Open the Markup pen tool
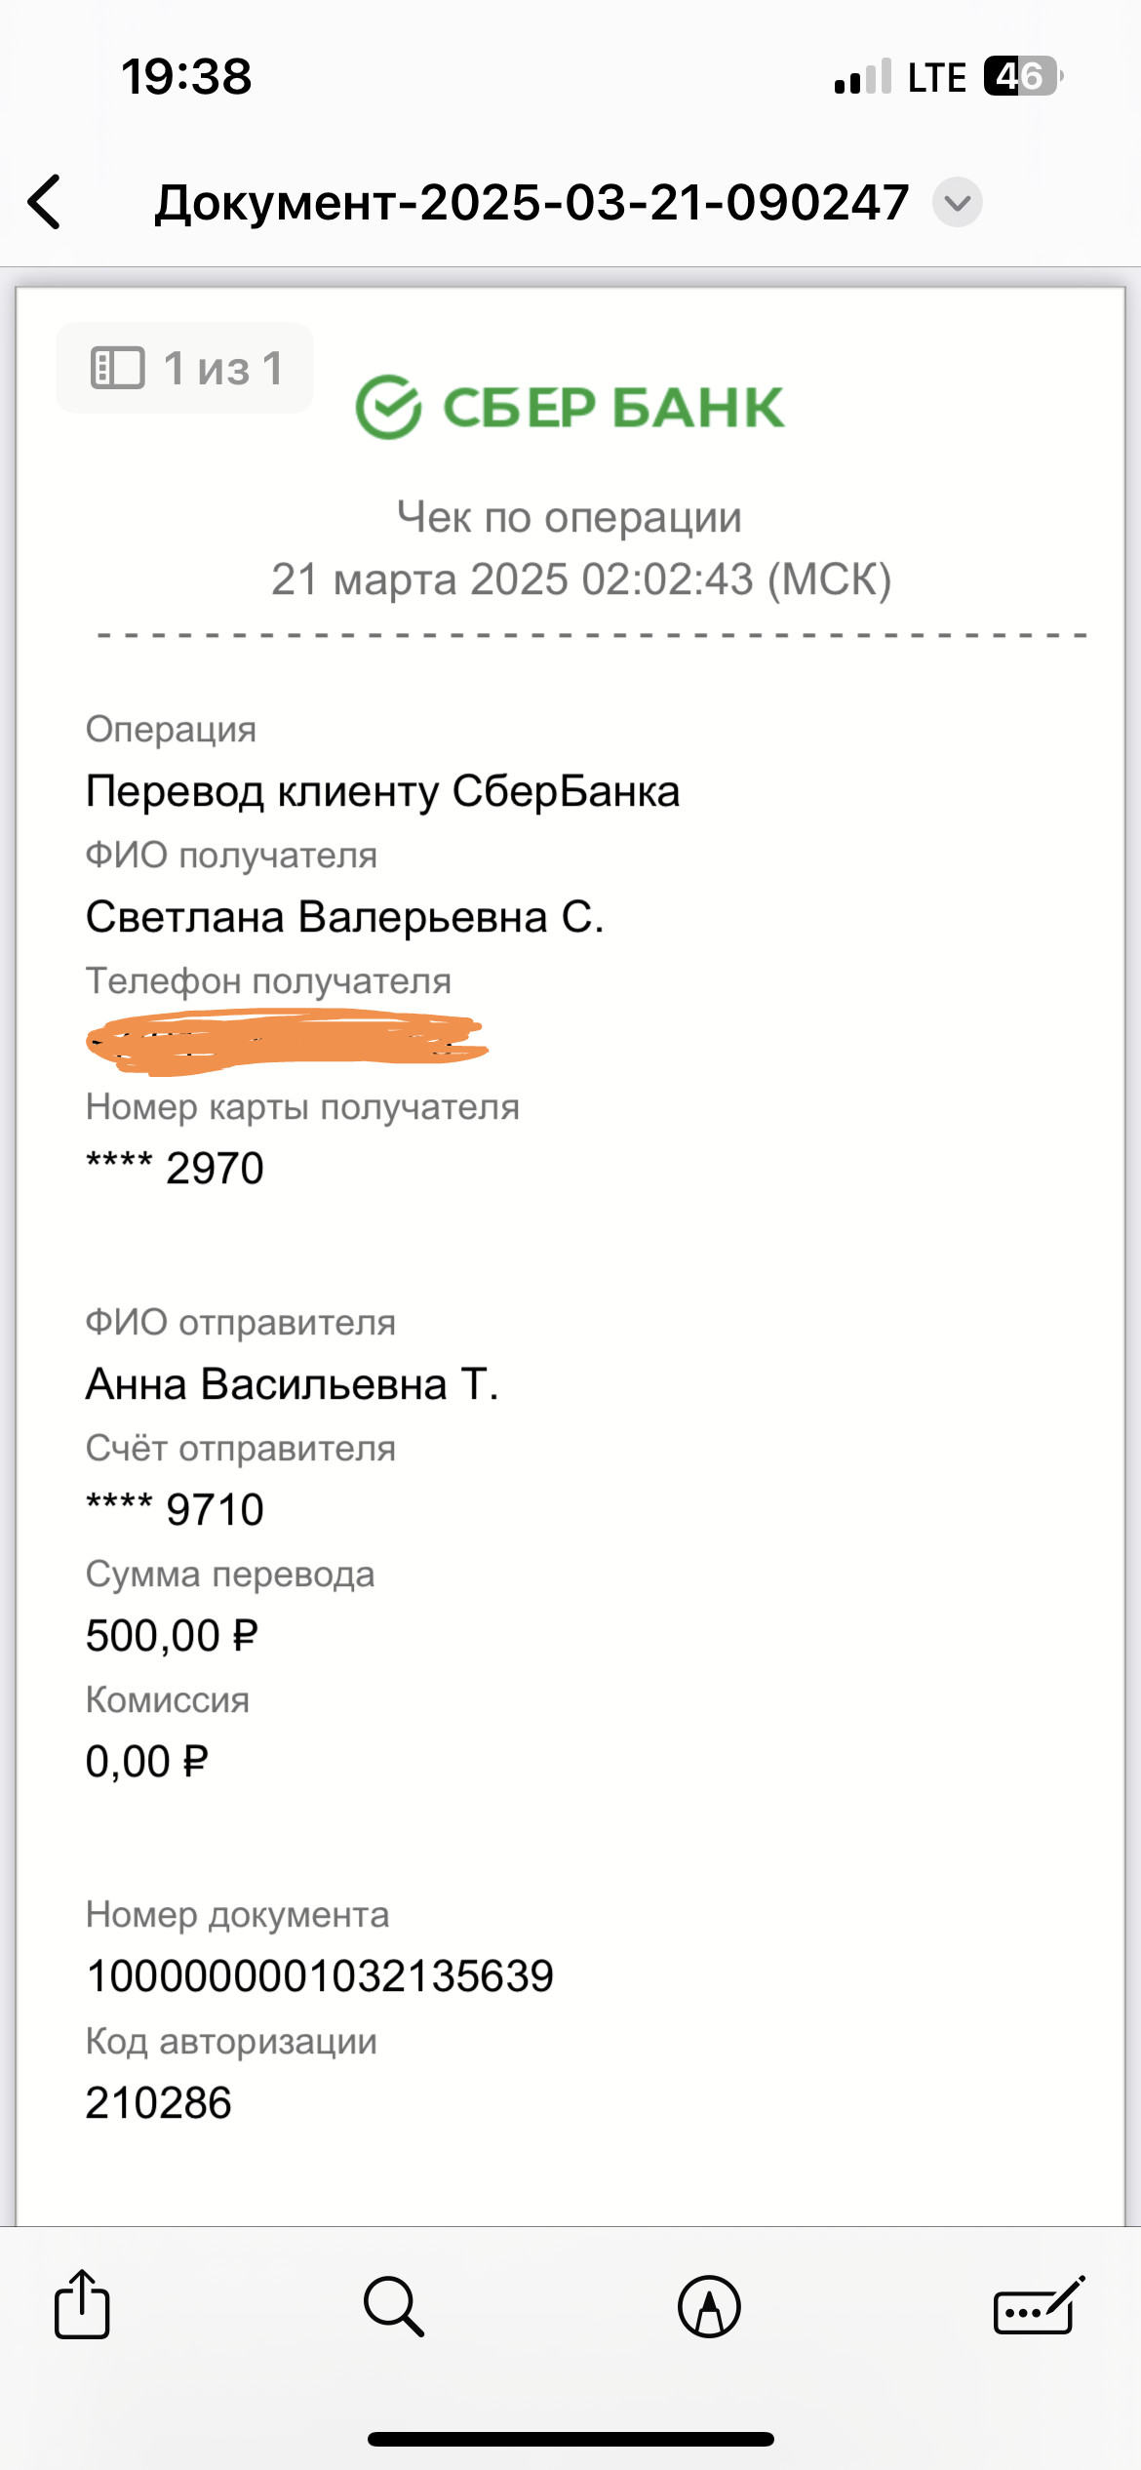The width and height of the screenshot is (1141, 2470). coord(709,2306)
